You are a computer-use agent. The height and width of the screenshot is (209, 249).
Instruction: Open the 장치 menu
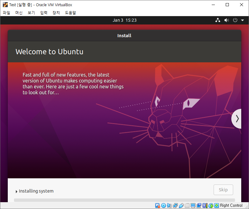pyautogui.click(x=56, y=13)
